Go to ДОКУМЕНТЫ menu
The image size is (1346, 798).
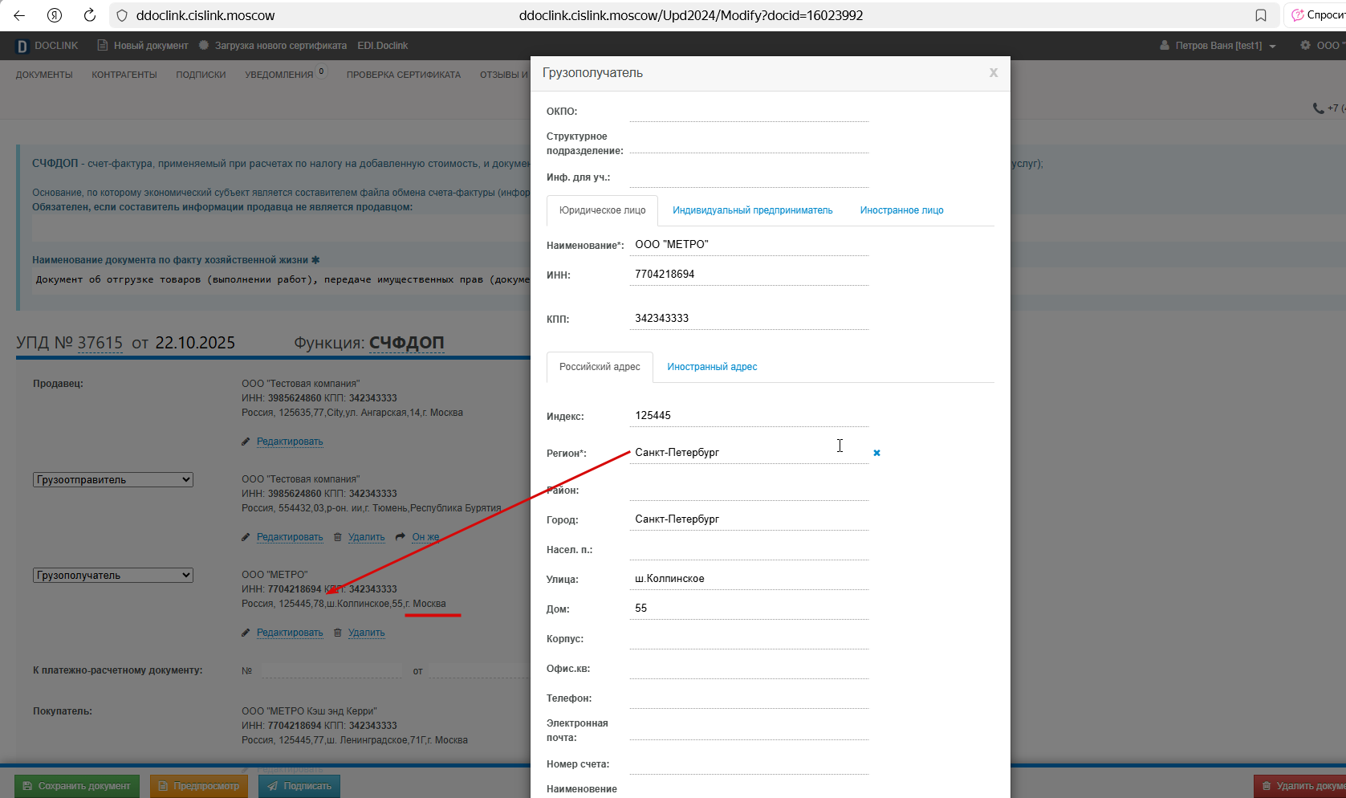(x=44, y=75)
